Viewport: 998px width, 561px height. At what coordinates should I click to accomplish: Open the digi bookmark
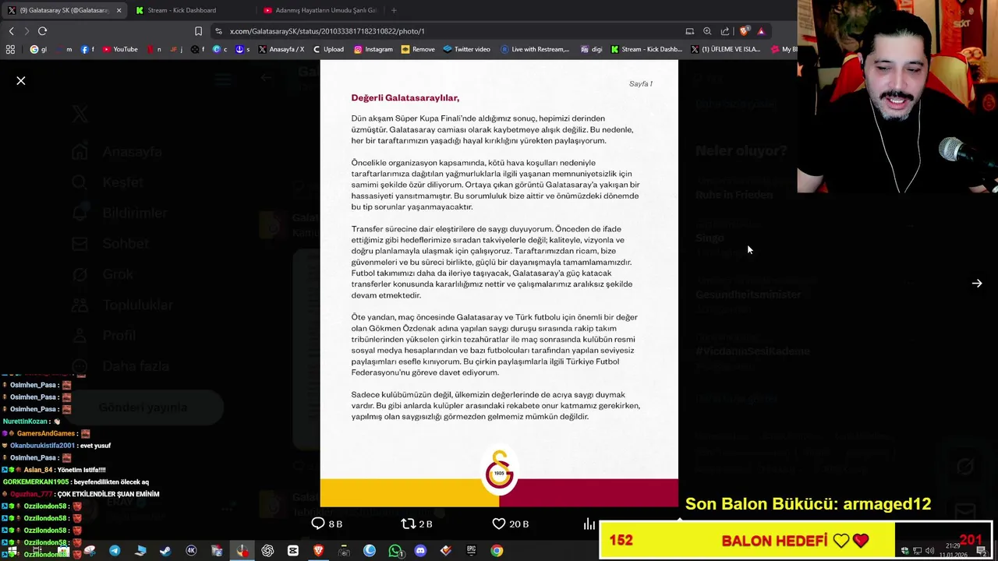(592, 49)
